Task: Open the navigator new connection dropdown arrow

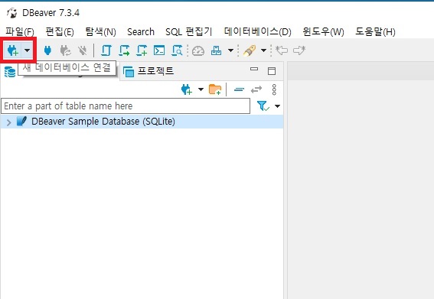Action: [201, 89]
